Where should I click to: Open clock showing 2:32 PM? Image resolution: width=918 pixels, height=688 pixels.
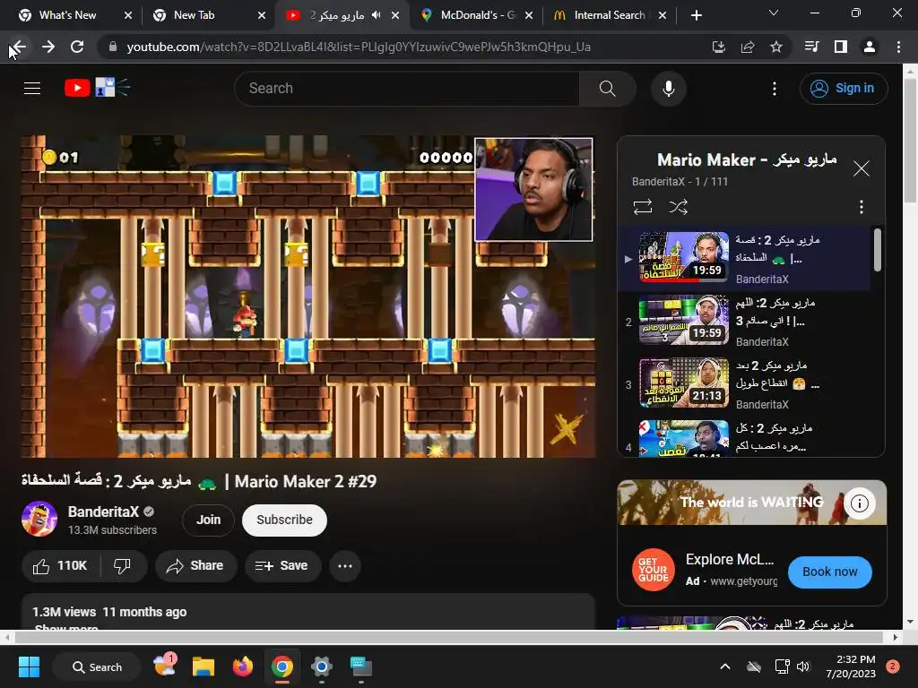(851, 666)
